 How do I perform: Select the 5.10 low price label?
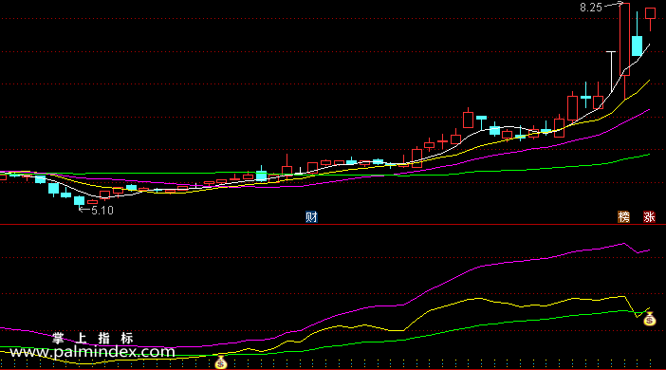[x=102, y=211]
